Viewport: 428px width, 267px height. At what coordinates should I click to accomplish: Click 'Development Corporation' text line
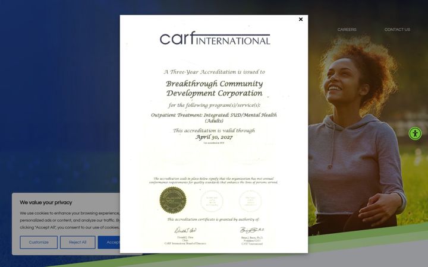tap(214, 93)
